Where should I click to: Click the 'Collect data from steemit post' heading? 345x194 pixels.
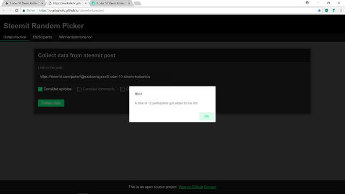pos(77,56)
